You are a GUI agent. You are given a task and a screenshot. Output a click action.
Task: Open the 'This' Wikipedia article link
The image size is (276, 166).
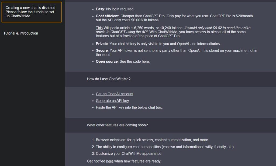(x=99, y=28)
